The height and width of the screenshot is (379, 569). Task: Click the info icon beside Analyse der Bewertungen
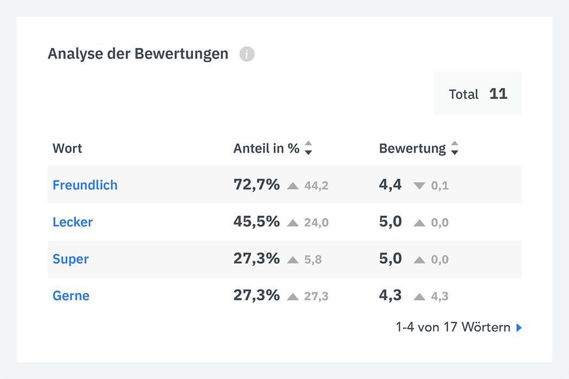coord(247,54)
